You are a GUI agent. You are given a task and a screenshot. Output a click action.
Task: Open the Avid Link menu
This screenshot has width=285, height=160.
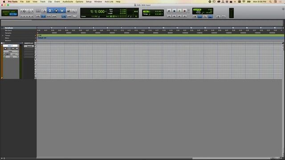(x=109, y=2)
